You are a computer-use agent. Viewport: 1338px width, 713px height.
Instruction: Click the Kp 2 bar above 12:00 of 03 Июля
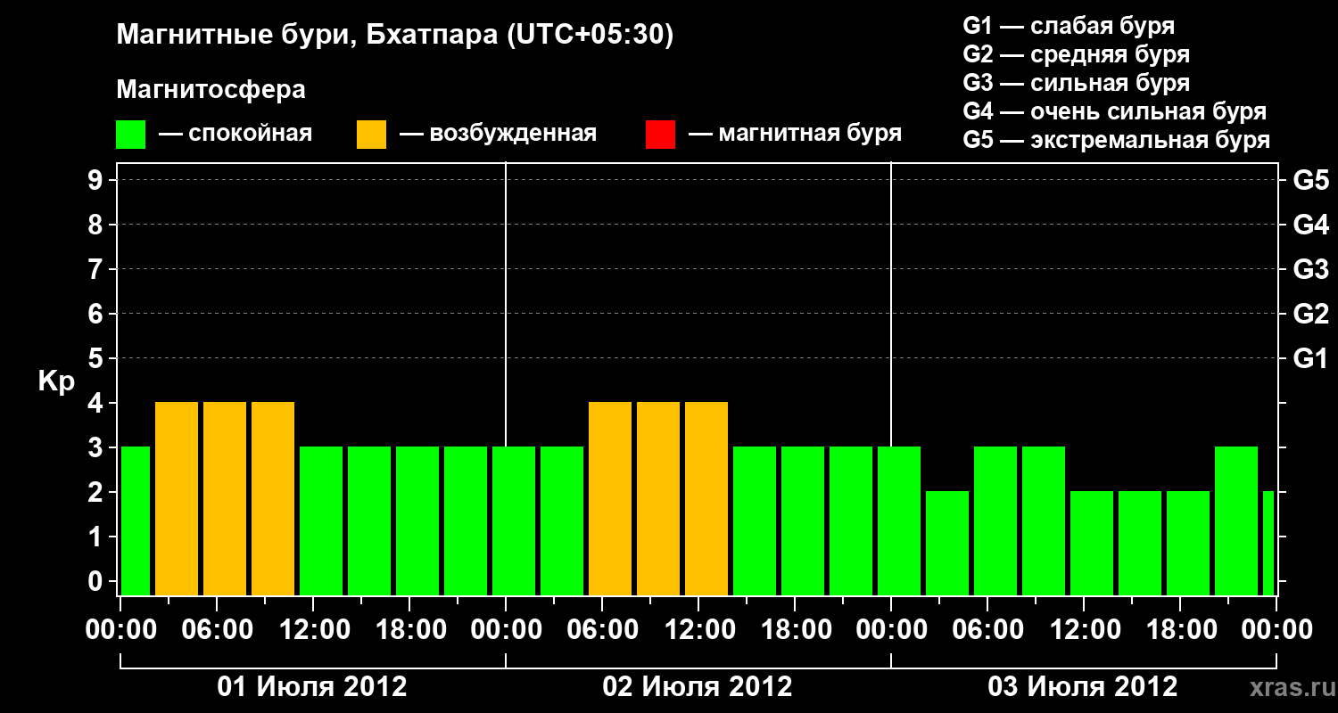(1092, 543)
